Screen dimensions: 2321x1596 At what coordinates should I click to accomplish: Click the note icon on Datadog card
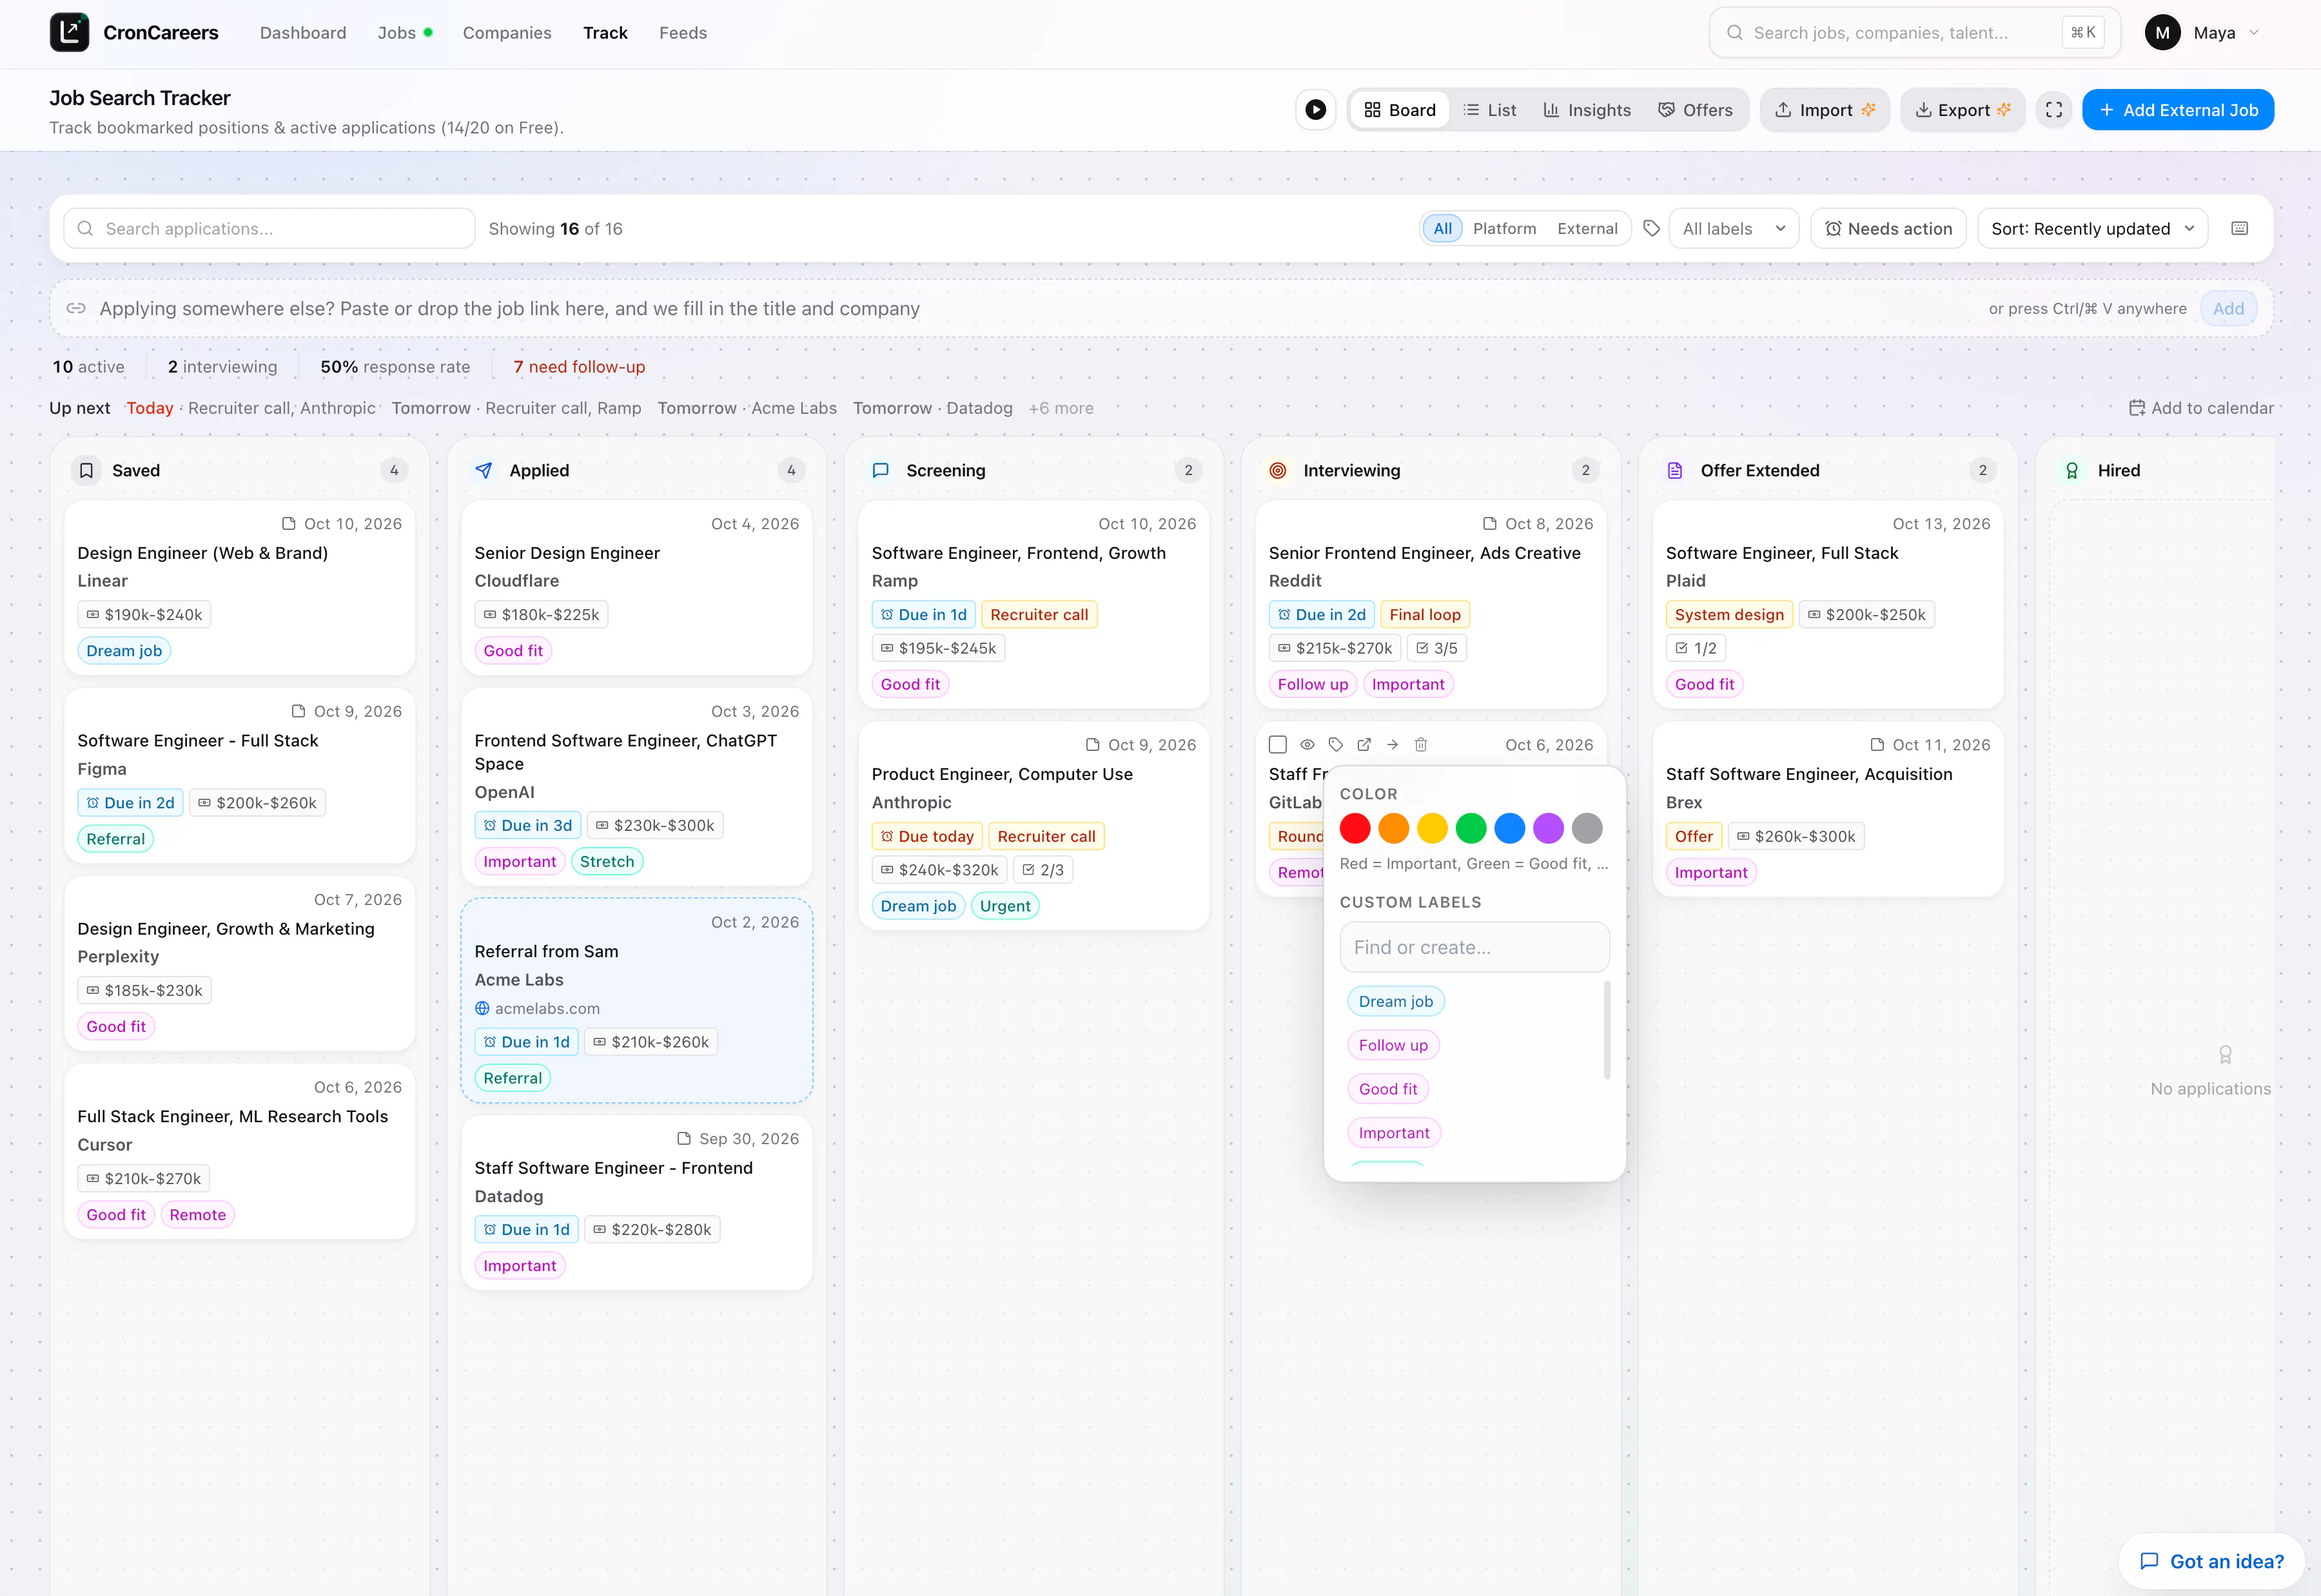coord(684,1139)
